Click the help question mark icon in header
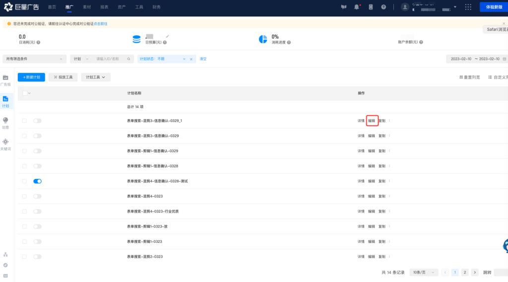 coord(383,7)
